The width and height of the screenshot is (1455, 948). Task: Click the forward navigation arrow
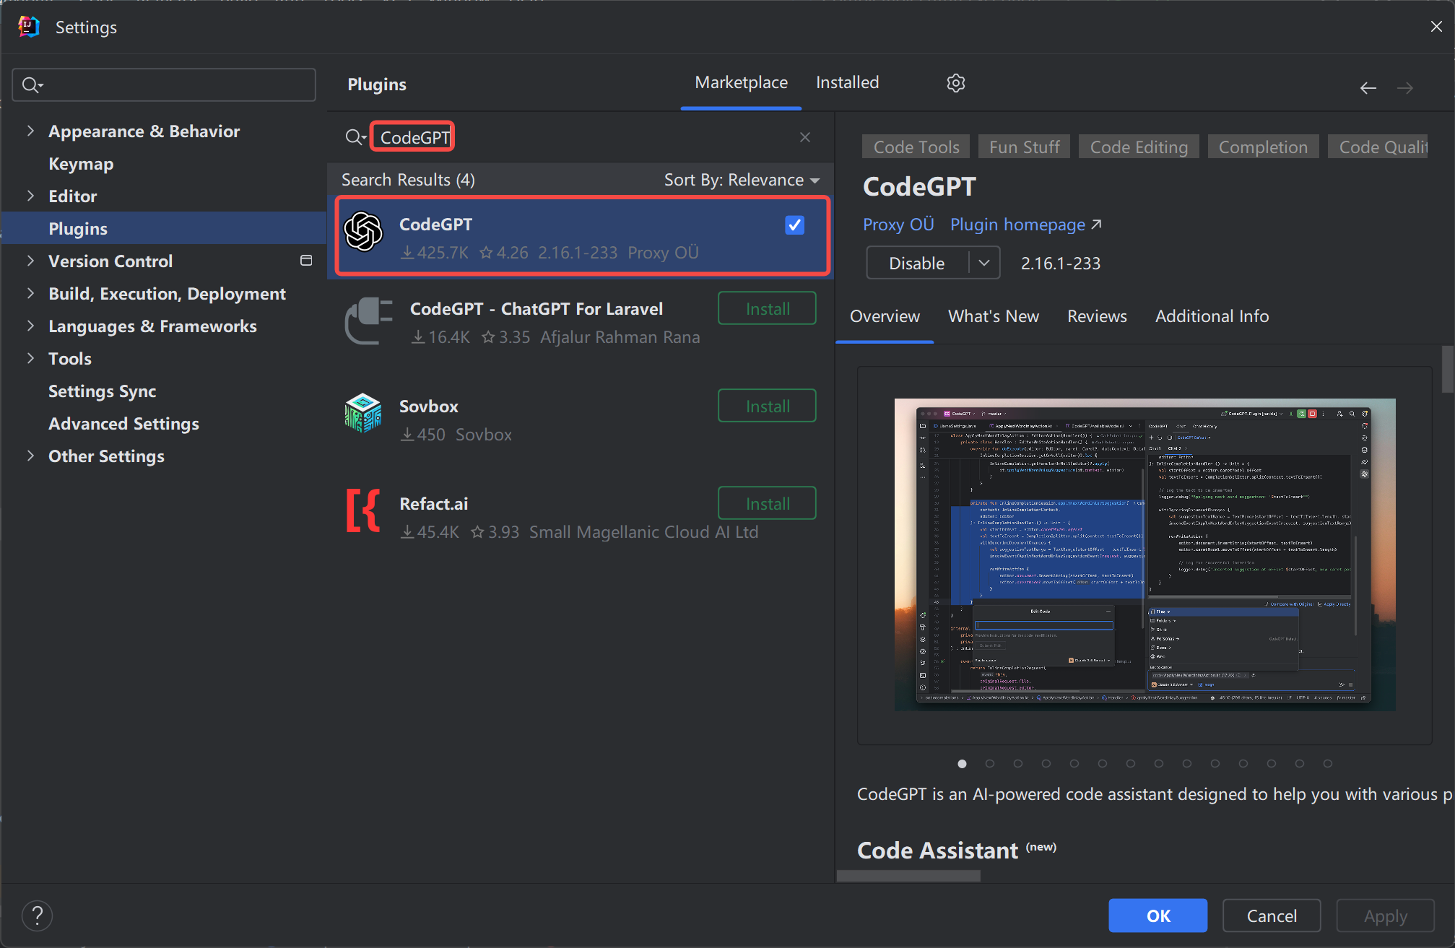point(1404,88)
